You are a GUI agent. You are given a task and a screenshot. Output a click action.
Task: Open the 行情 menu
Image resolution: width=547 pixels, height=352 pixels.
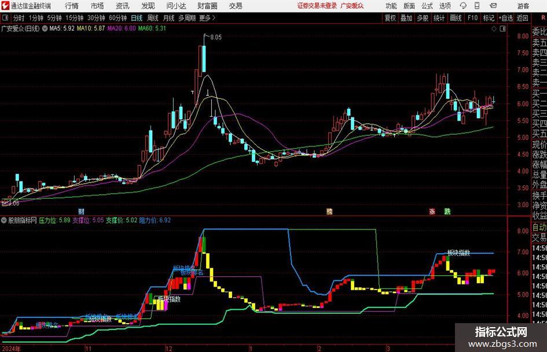72,6
